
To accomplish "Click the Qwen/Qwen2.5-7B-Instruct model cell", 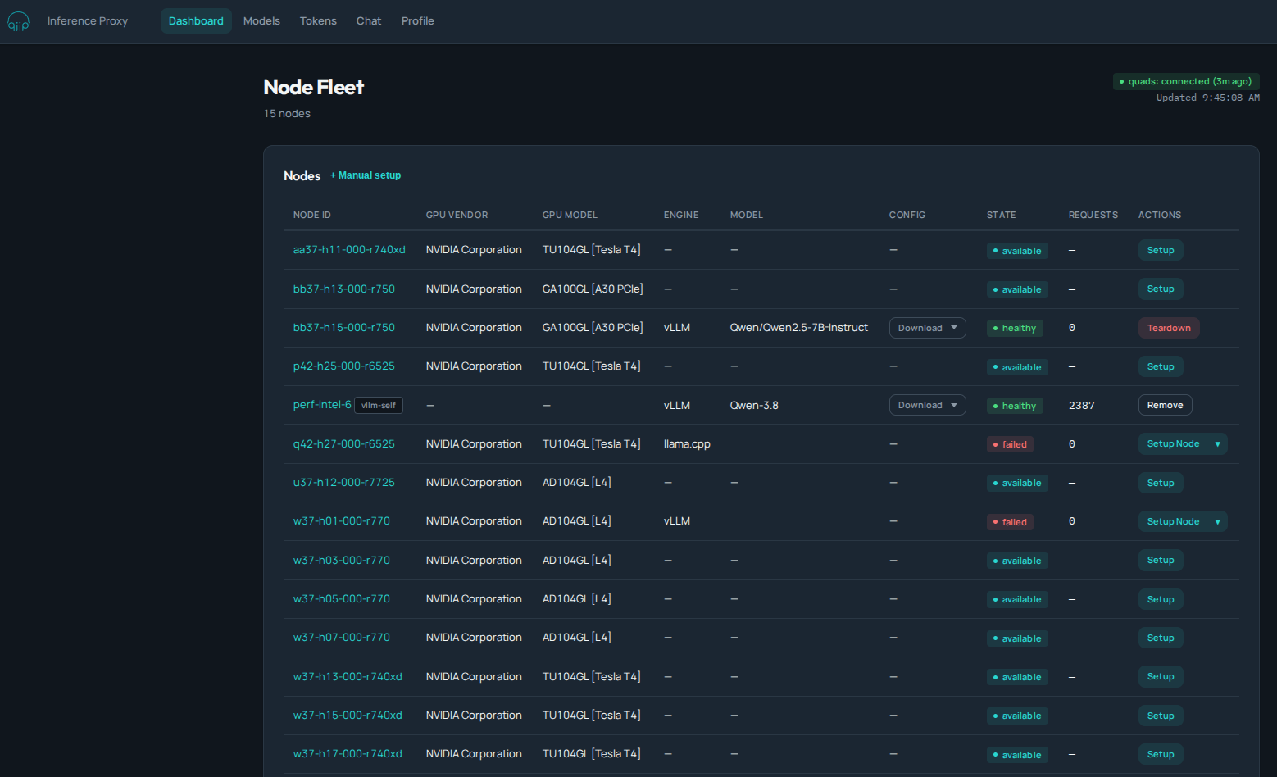I will (799, 328).
